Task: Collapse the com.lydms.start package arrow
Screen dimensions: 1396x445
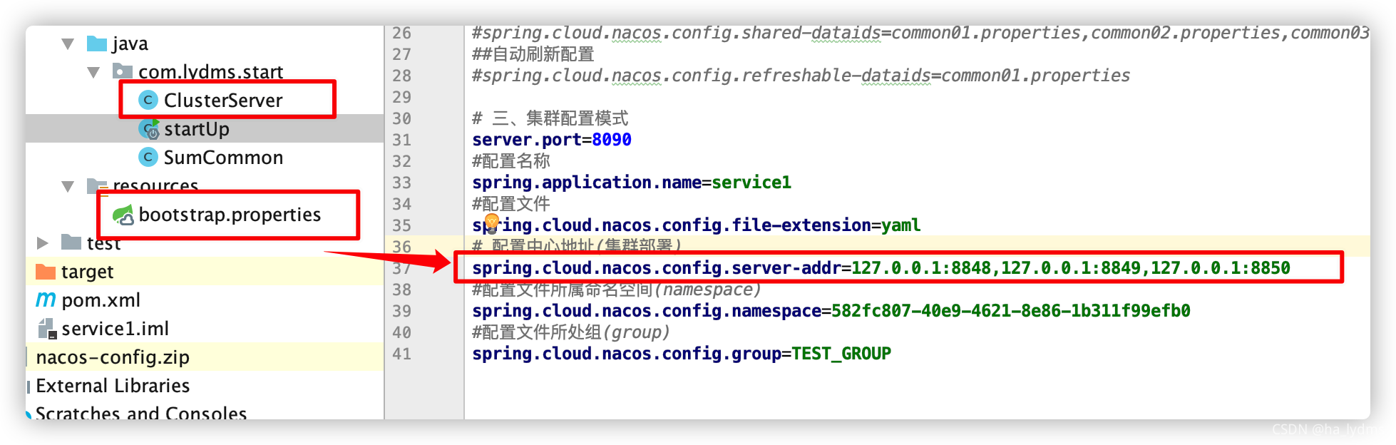Action: coord(93,73)
